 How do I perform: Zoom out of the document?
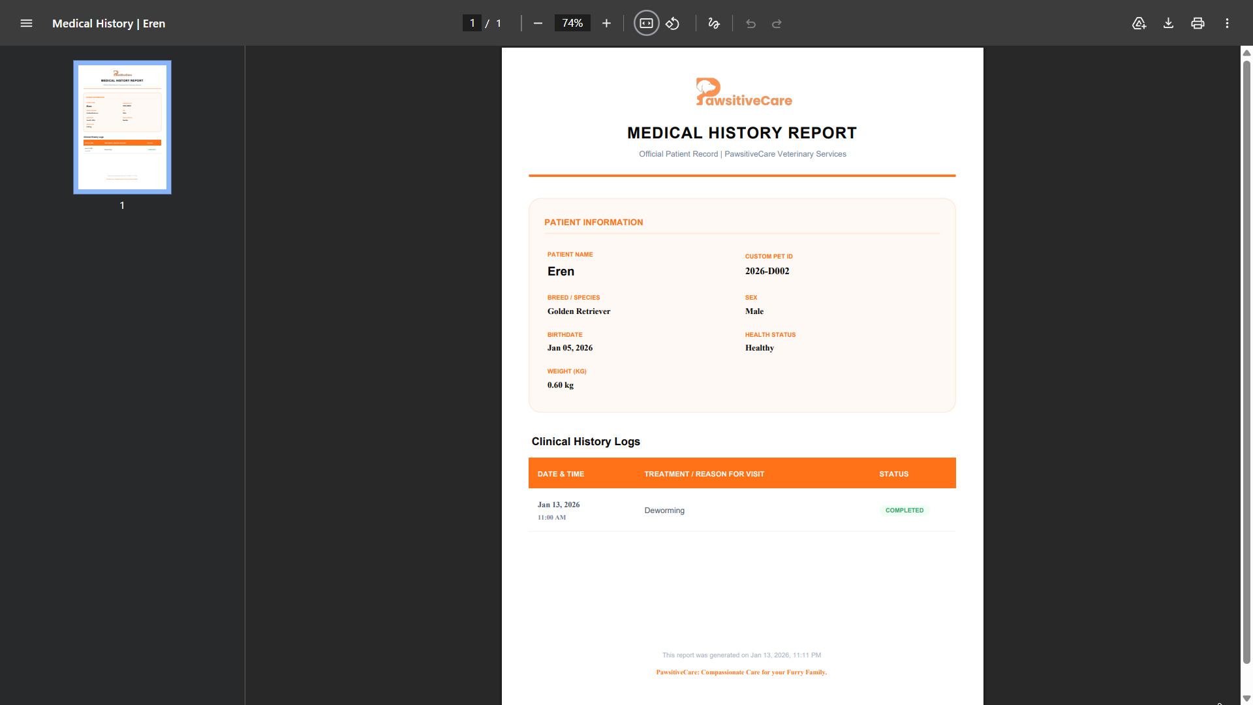click(538, 23)
